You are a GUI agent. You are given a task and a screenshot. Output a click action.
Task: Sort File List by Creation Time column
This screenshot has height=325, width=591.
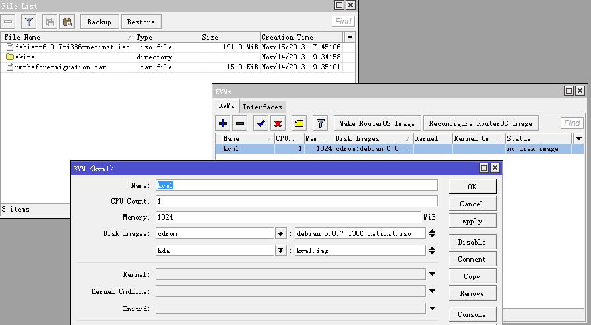(301, 37)
